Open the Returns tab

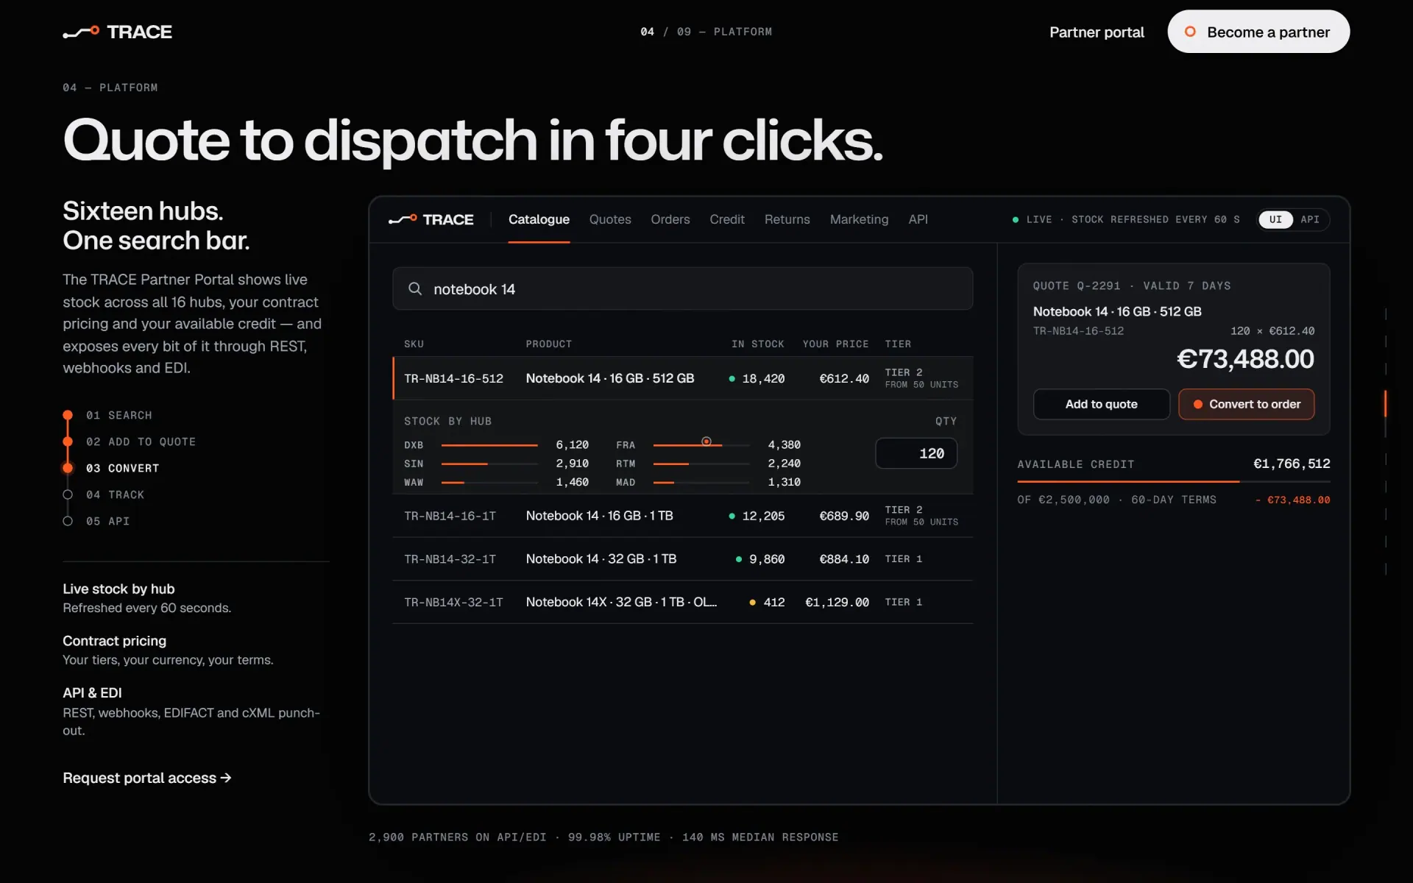click(x=787, y=219)
